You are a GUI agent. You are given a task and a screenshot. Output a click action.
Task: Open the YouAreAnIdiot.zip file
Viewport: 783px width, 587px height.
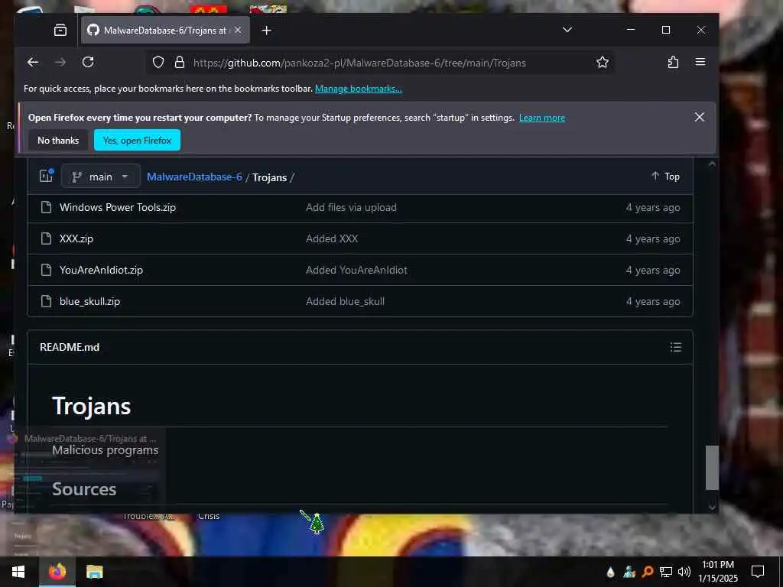[x=102, y=270]
